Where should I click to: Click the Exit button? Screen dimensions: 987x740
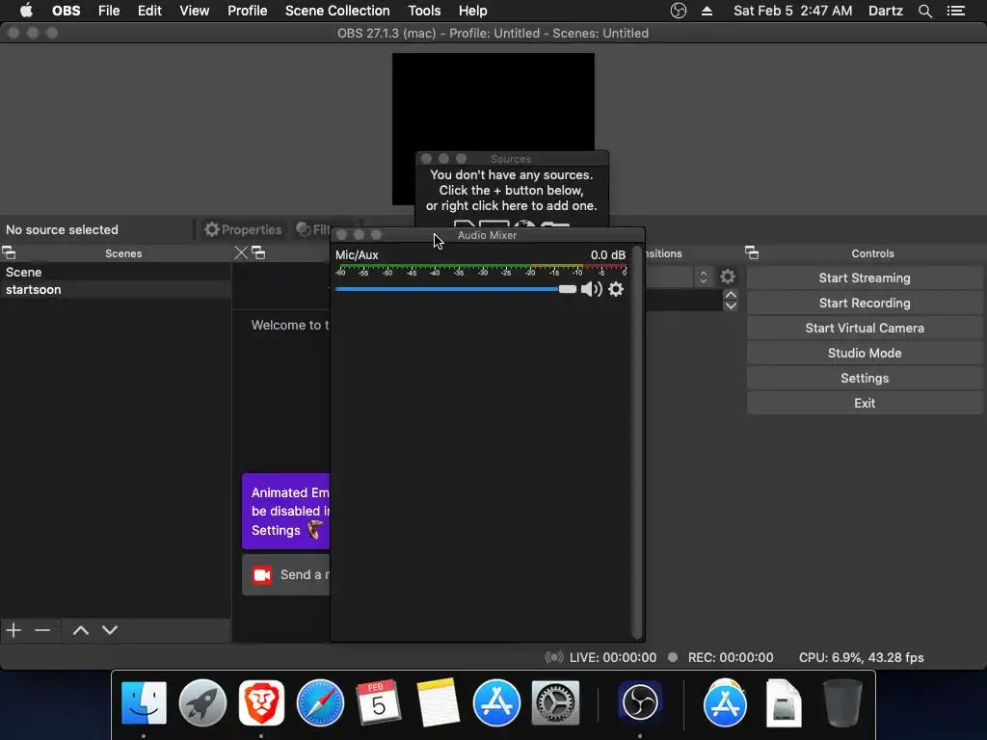coord(865,404)
